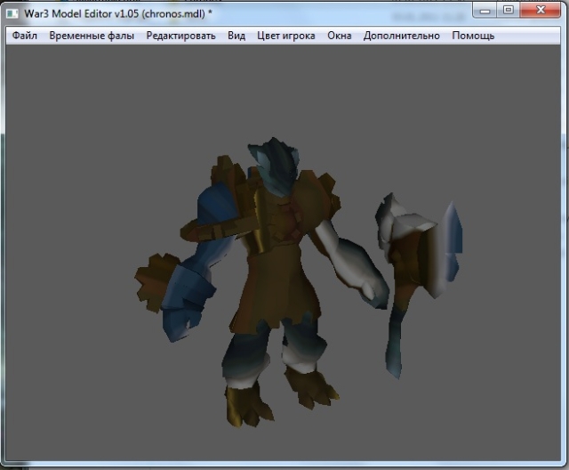The image size is (569, 470).
Task: Open the Цвет игрока menu
Action: 286,36
